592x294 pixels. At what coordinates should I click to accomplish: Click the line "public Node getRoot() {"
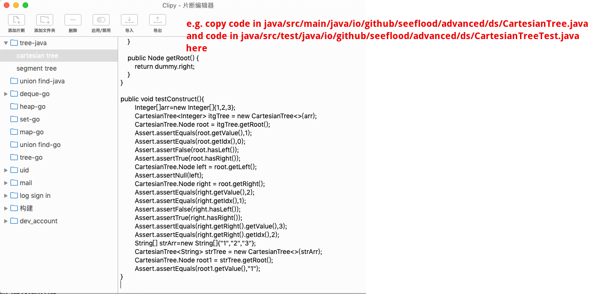pyautogui.click(x=163, y=58)
